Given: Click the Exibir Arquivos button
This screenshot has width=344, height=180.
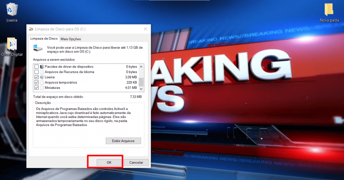Looking at the screenshot, I should [123, 141].
